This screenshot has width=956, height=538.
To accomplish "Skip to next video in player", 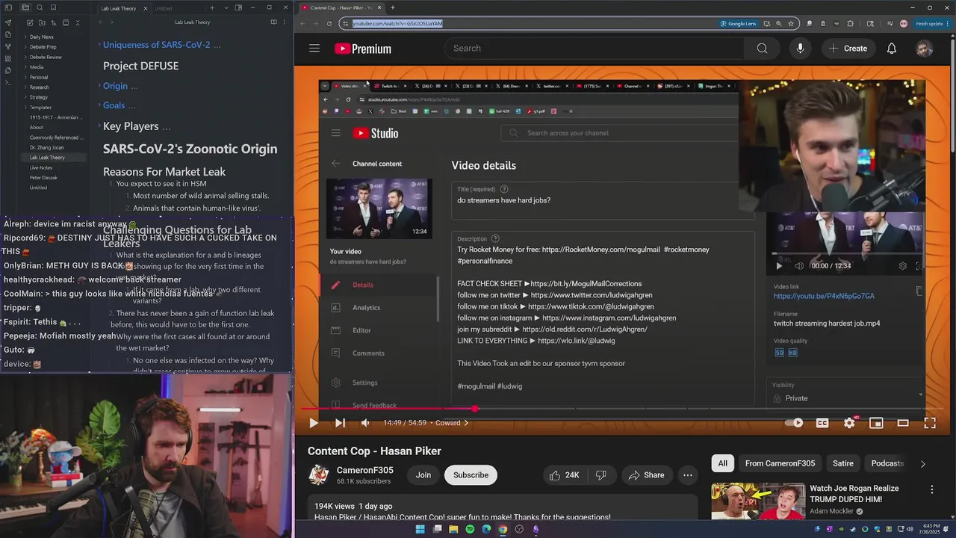I will pyautogui.click(x=340, y=423).
